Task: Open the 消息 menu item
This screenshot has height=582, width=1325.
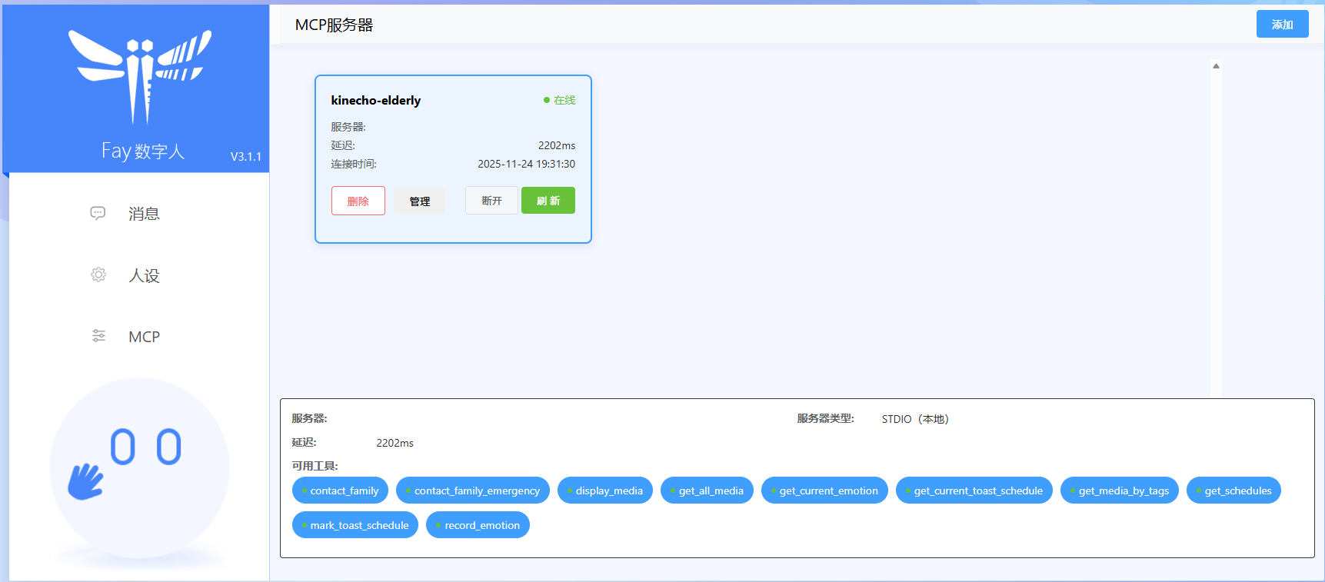Action: [x=144, y=214]
